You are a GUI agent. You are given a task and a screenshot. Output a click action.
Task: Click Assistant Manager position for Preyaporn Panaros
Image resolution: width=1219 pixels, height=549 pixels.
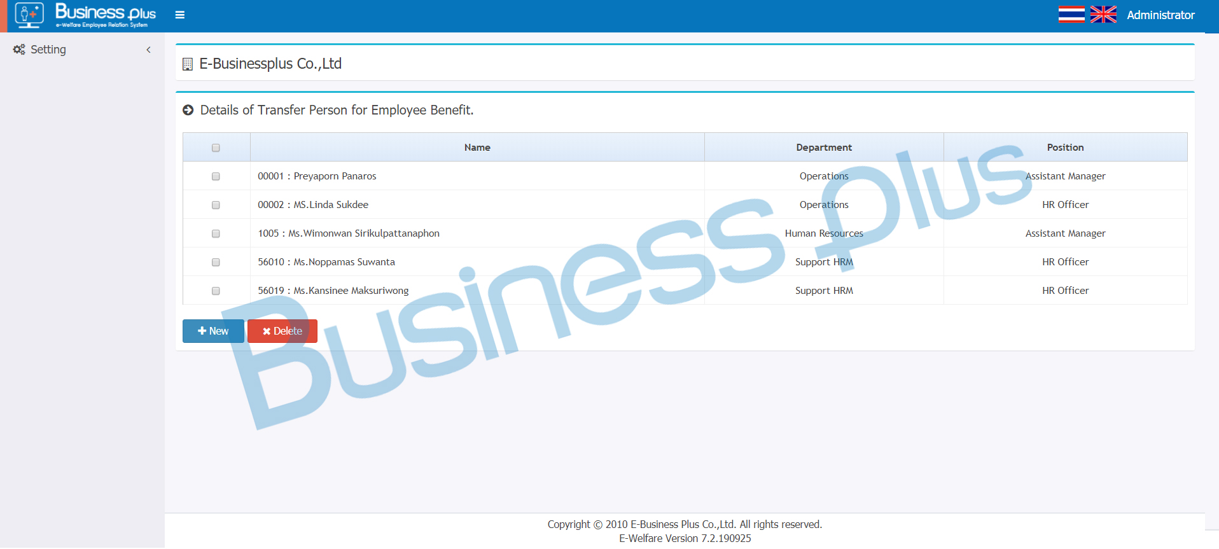point(1065,176)
